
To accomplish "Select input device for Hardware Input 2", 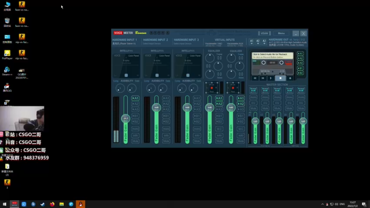I will click(x=152, y=43).
